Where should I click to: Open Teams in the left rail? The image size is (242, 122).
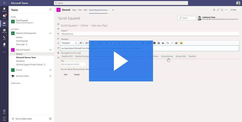4,24
